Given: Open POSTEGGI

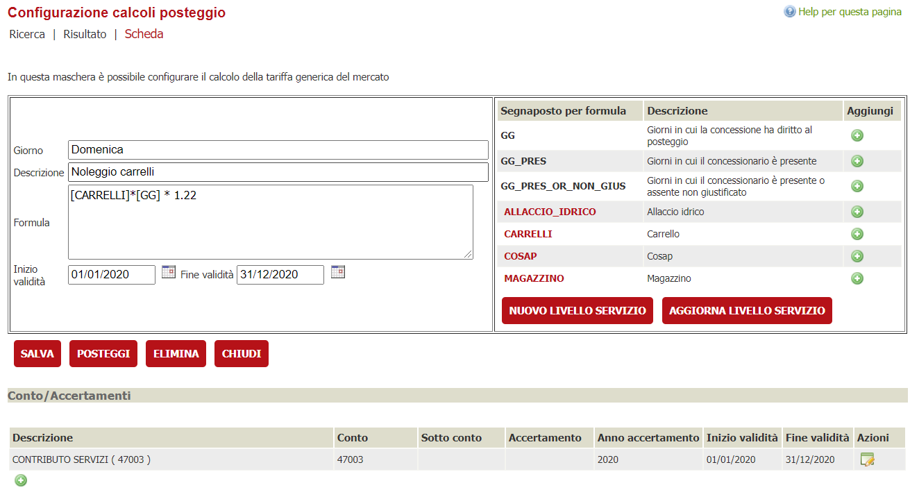Looking at the screenshot, I should tap(103, 353).
